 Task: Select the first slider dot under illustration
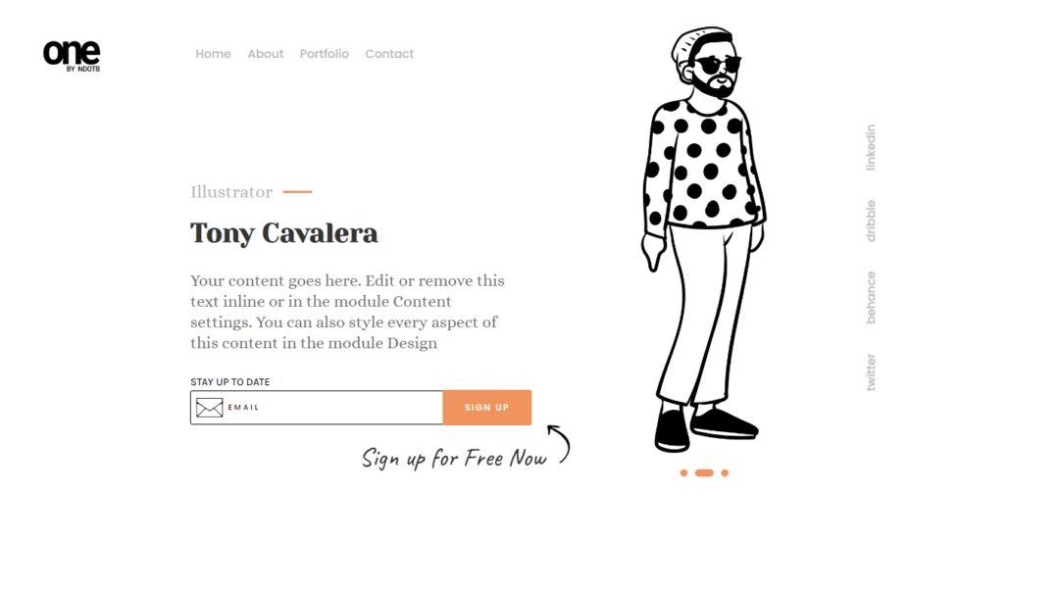(x=683, y=472)
